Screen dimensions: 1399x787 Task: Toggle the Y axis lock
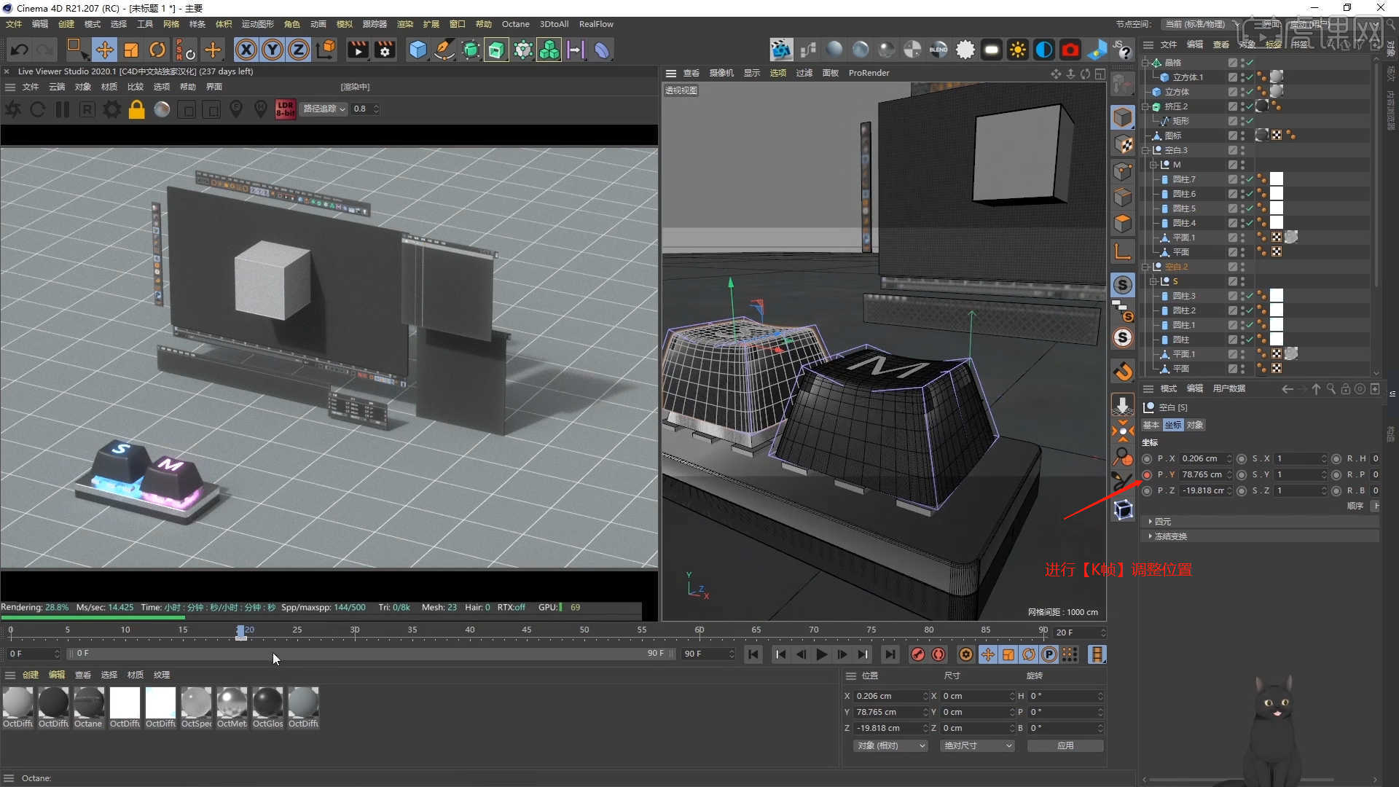coord(273,50)
